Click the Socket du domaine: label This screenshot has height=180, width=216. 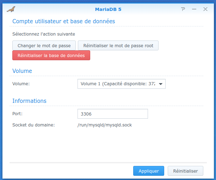click(33, 125)
